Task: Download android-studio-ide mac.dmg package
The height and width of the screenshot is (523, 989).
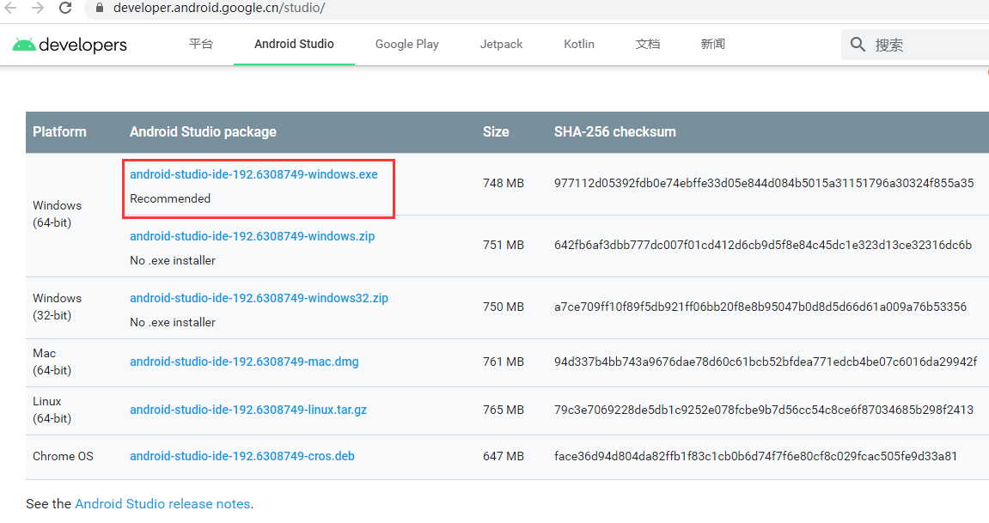Action: 244,362
